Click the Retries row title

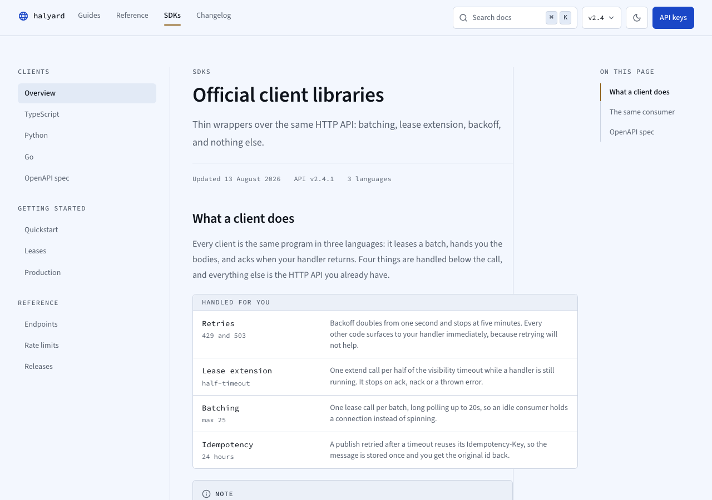pos(218,323)
